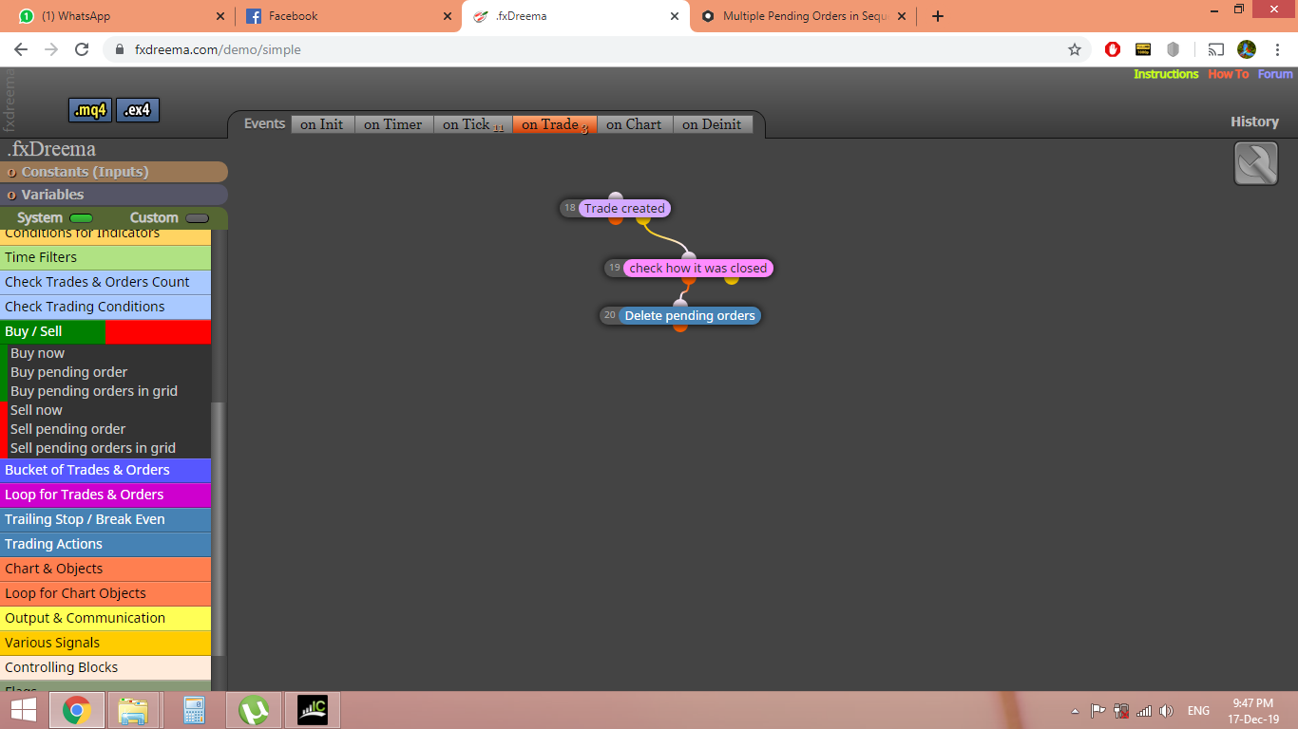
Task: Expand Constants (Inputs) section
Action: (x=114, y=172)
